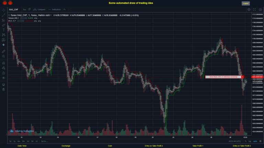The height and width of the screenshot is (148, 264).
Task: Click the undo arrow in top toolbar
Action: pyautogui.click(x=65, y=9)
